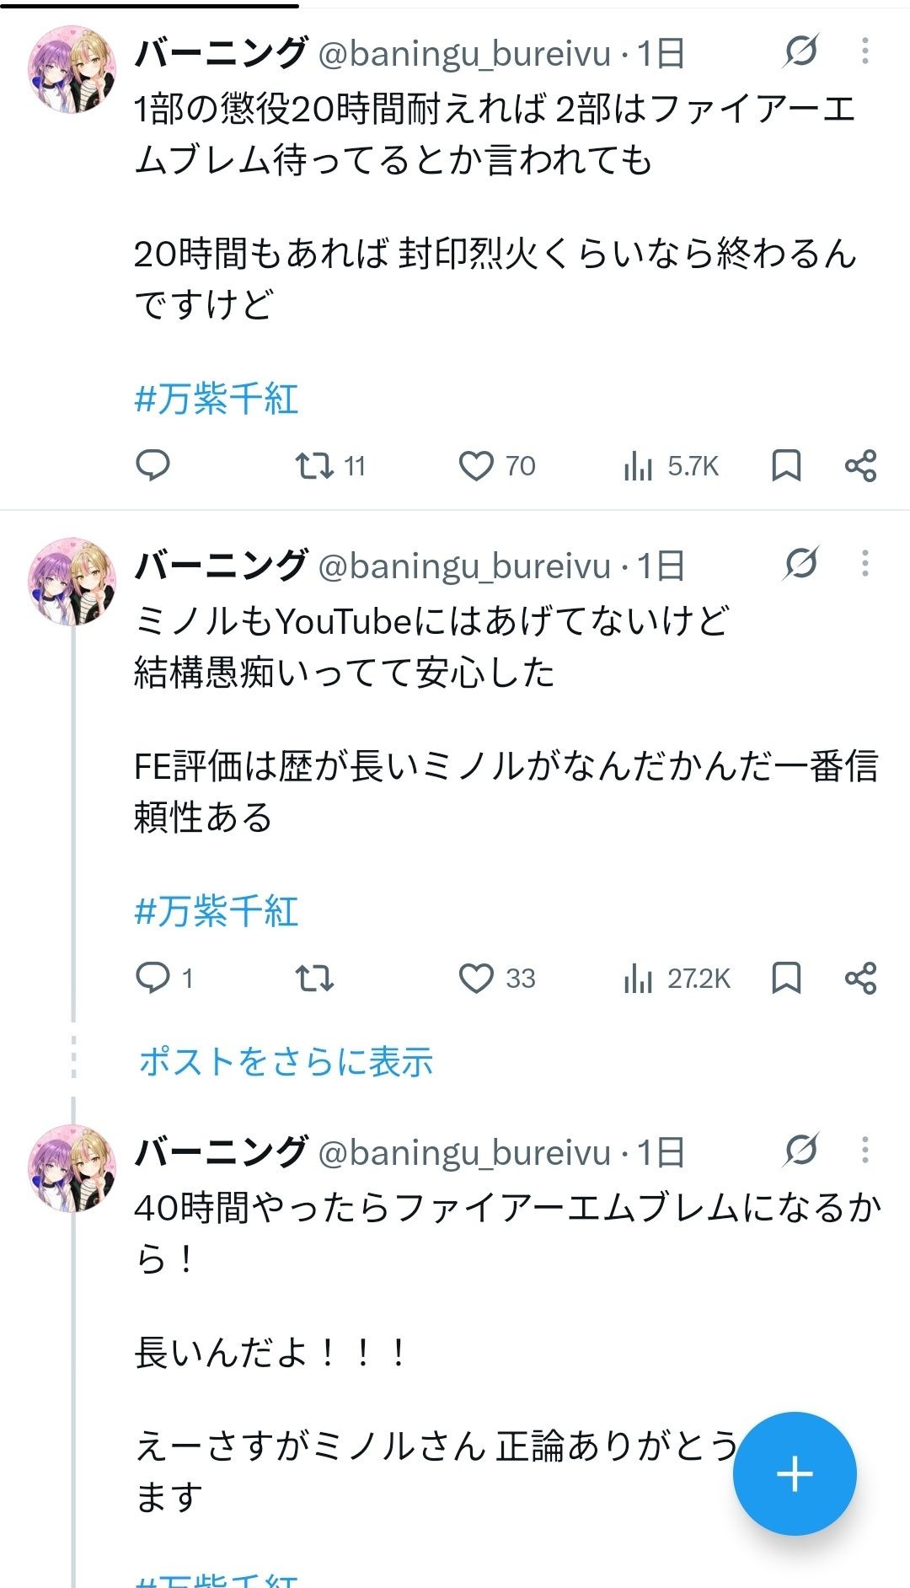Like the post with 33 likes
The width and height of the screenshot is (910, 1588).
coord(497,978)
